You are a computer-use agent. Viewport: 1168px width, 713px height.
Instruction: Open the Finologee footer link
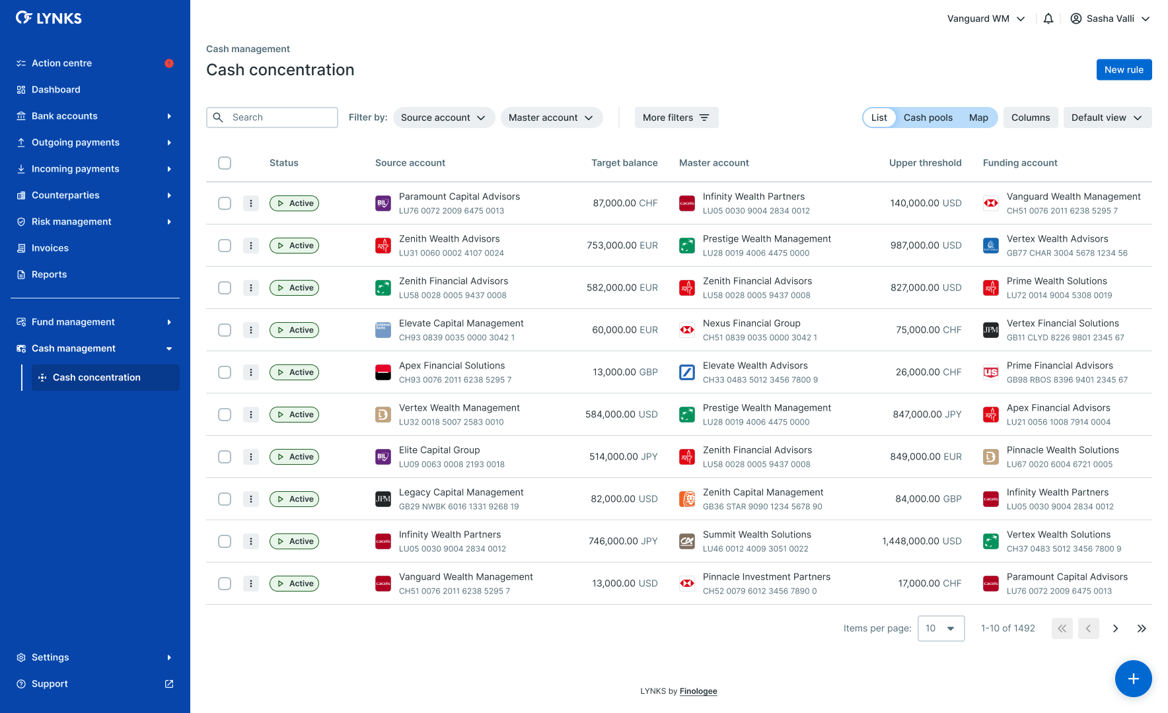coord(698,691)
